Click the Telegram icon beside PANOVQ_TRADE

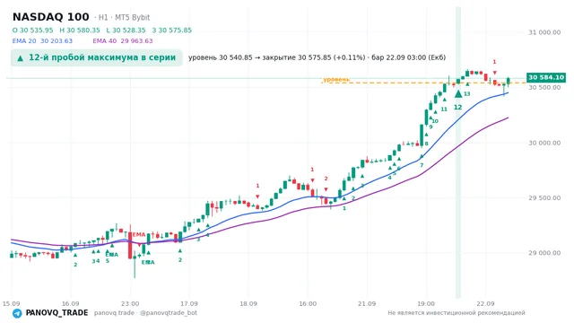(x=17, y=313)
